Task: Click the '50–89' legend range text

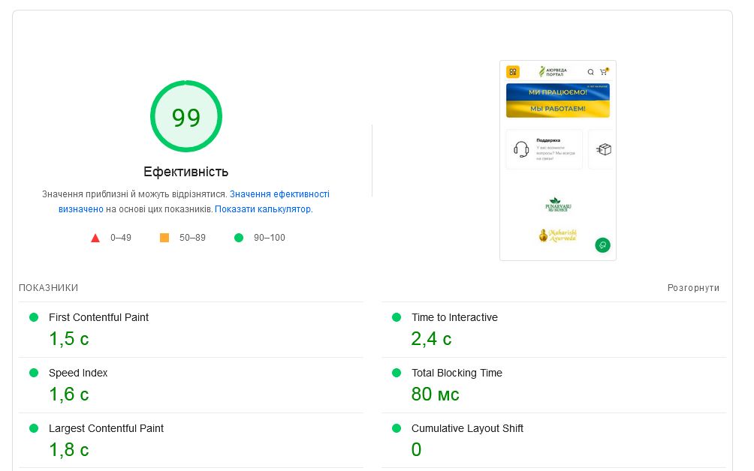Action: coord(192,238)
